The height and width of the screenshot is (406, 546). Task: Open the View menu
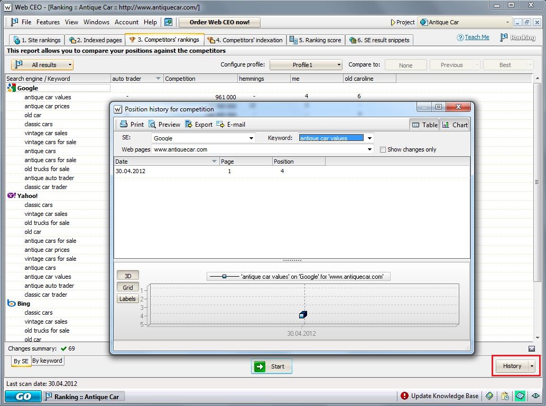click(71, 22)
